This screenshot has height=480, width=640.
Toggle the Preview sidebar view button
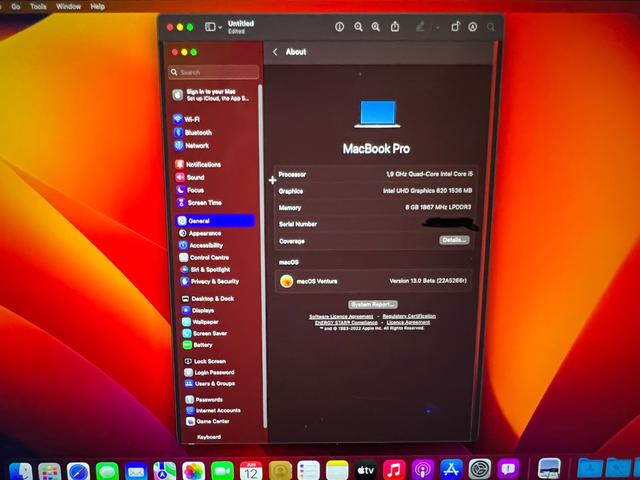pos(210,27)
